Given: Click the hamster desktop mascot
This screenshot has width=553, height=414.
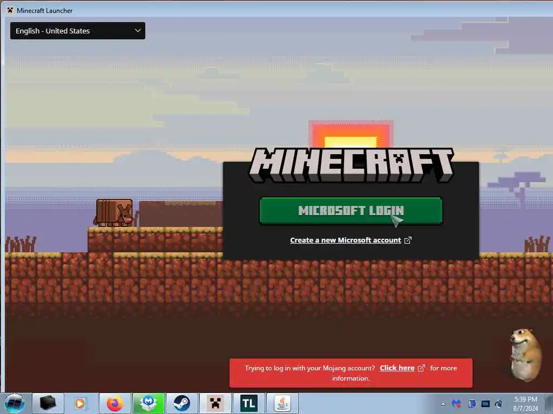Looking at the screenshot, I should pyautogui.click(x=526, y=355).
